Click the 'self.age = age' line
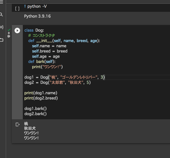170x158 pixels. (46, 56)
